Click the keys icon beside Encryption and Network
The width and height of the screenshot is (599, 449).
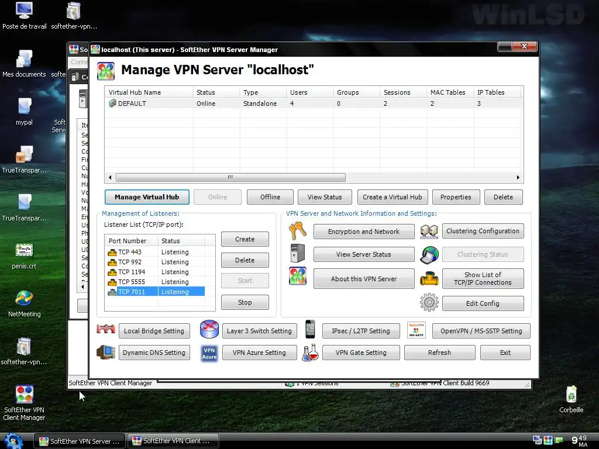click(298, 231)
